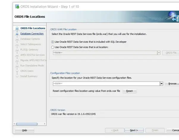
Task: Click the APEX RESTful Services step
Action: 32,55
